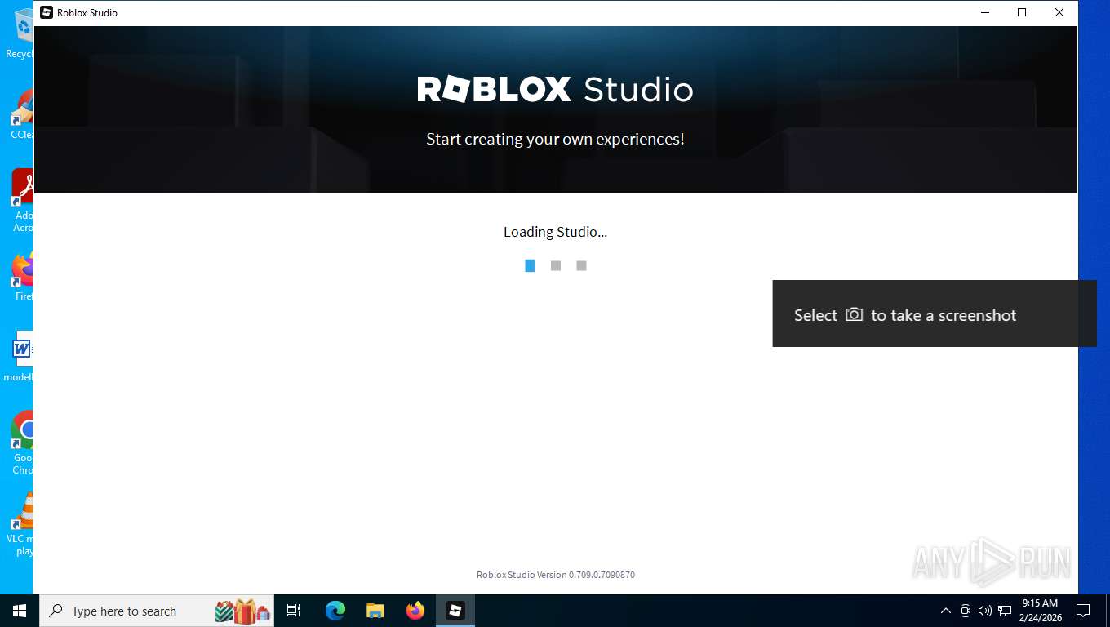Image resolution: width=1110 pixels, height=627 pixels.
Task: Click the Roblox Studio logo banner
Action: click(555, 89)
